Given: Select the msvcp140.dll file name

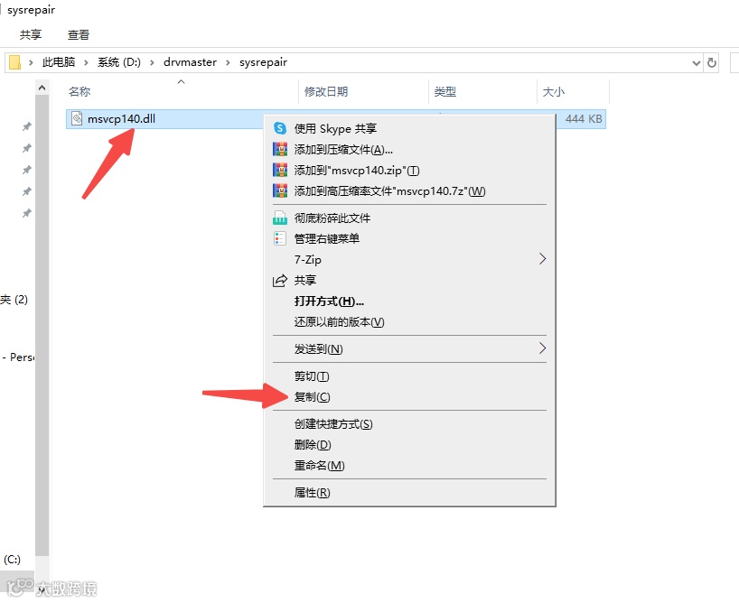Looking at the screenshot, I should [x=121, y=119].
